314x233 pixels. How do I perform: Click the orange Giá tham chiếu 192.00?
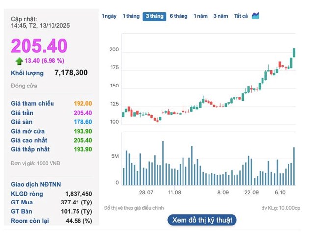[x=82, y=104]
